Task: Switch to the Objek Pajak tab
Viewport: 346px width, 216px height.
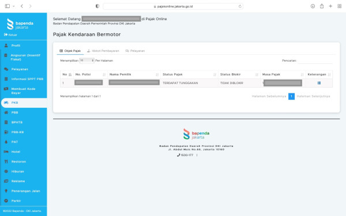Action: coord(70,51)
